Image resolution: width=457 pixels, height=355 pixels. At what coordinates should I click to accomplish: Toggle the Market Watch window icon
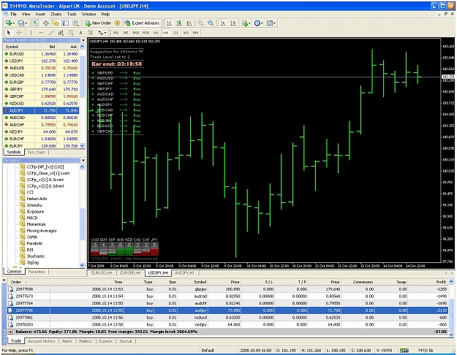click(x=36, y=23)
